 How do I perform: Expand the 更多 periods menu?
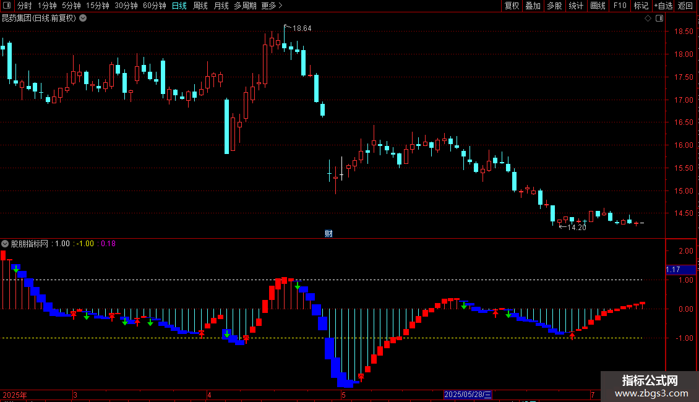point(272,6)
